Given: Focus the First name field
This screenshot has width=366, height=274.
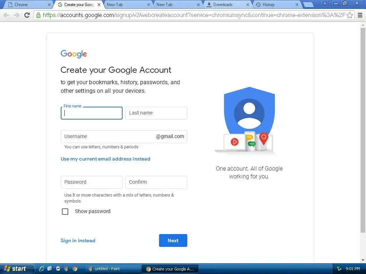Looking at the screenshot, I should coord(91,113).
